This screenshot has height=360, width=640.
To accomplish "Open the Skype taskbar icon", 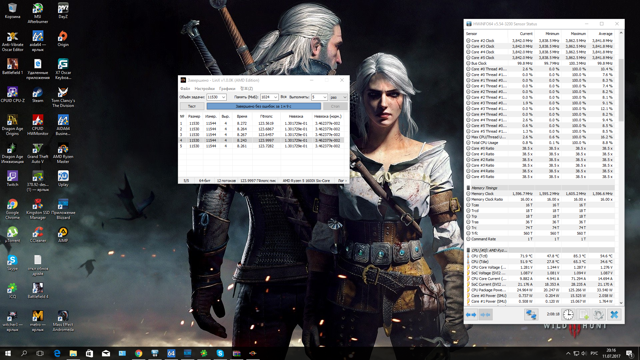I will coord(220,353).
